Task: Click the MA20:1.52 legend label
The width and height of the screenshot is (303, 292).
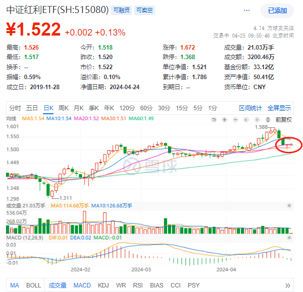Action: (x=86, y=118)
